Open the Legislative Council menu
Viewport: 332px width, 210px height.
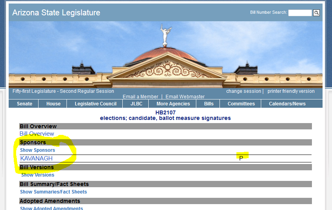coord(96,104)
